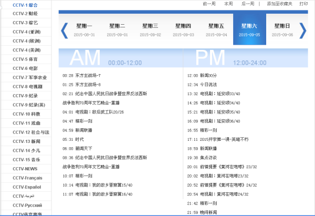
Task: Click 04:47 精彩一刻 entry
Action: [77, 121]
